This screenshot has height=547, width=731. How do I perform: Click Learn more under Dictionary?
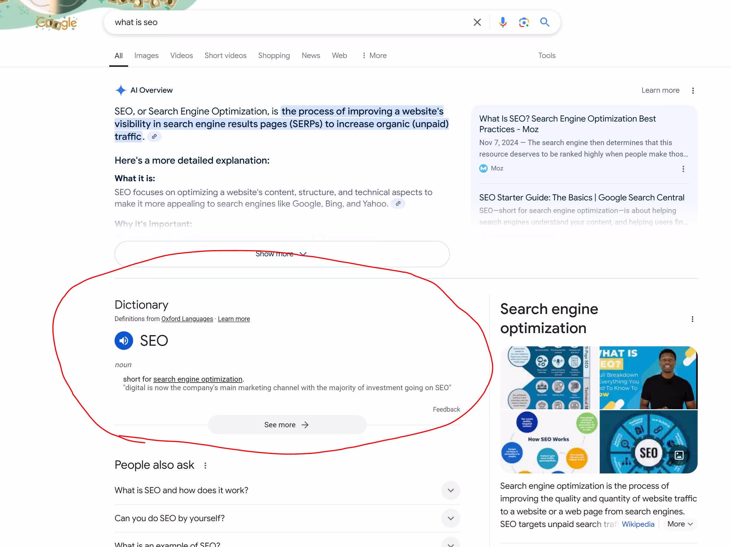pyautogui.click(x=234, y=319)
